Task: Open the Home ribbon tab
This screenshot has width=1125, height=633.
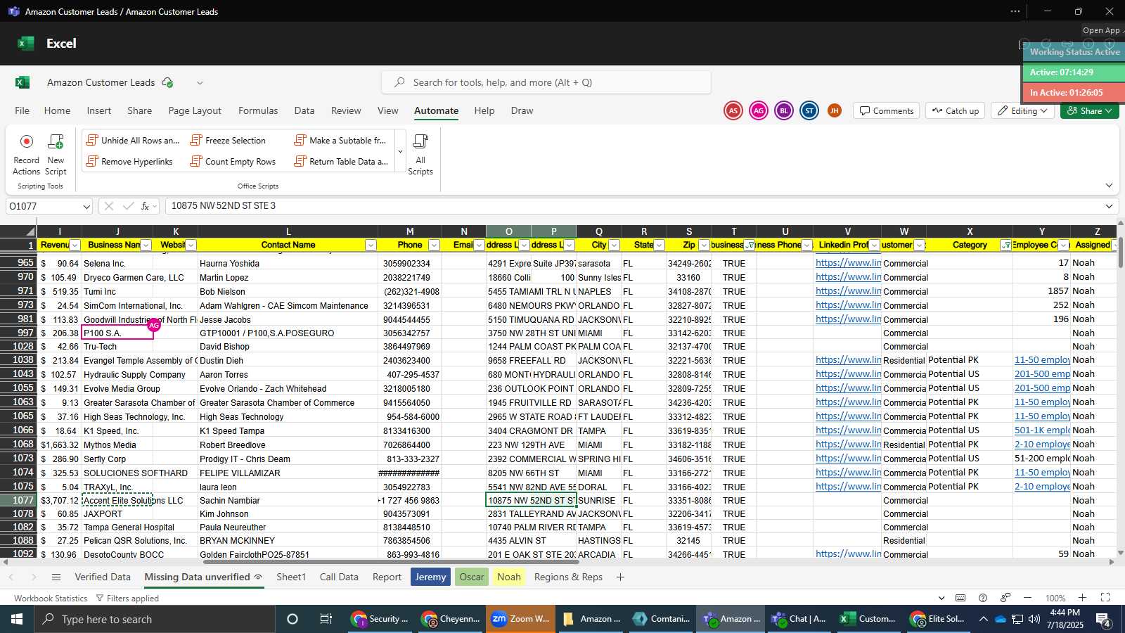Action: click(x=57, y=110)
